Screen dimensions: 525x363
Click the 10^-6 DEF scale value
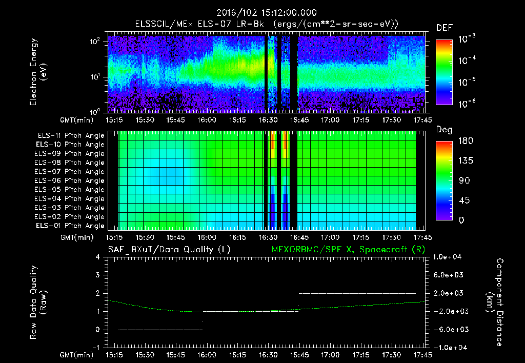(x=467, y=104)
